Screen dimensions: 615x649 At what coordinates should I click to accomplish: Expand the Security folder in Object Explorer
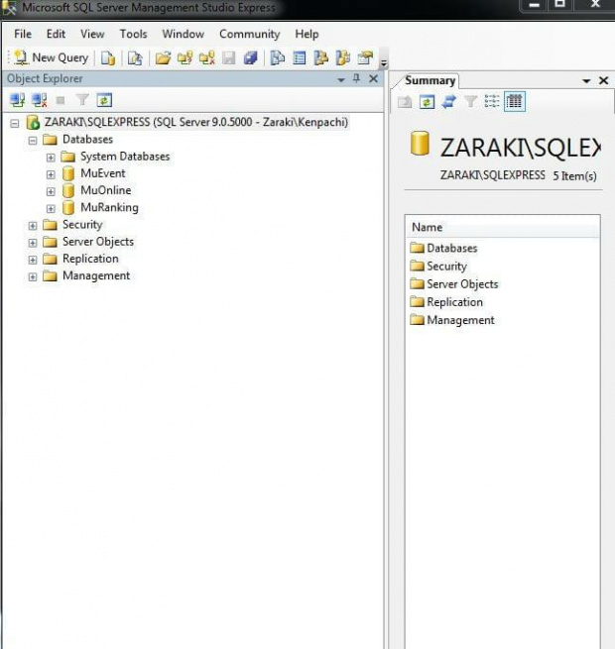tap(33, 225)
